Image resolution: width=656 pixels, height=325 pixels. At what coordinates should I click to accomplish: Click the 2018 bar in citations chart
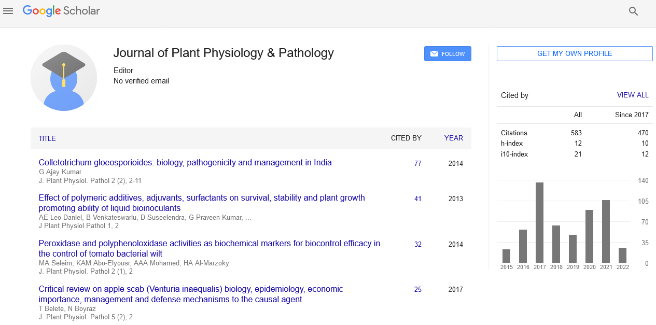click(x=556, y=244)
